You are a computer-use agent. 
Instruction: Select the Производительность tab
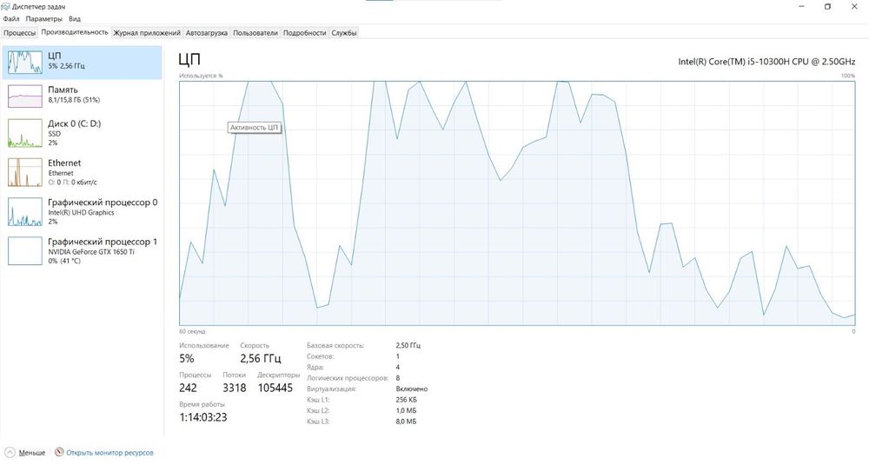pyautogui.click(x=74, y=32)
